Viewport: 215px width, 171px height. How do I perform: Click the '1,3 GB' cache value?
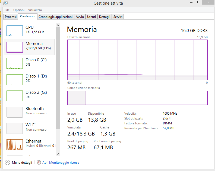(x=108, y=134)
